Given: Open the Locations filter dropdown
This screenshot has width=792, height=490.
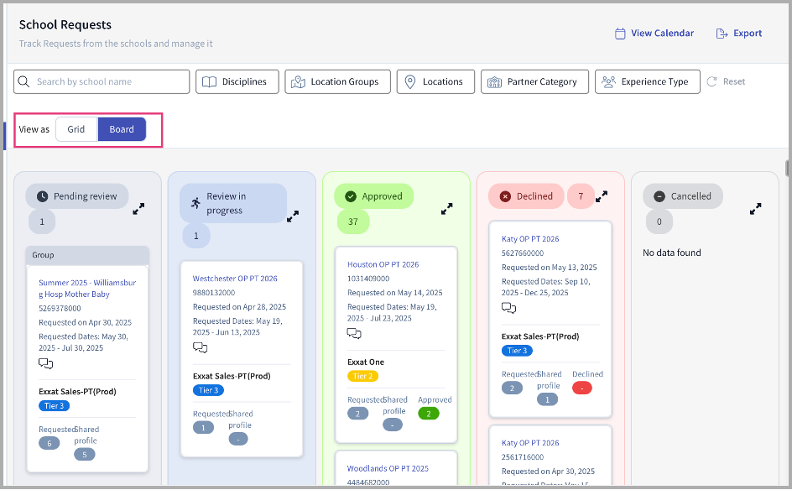Looking at the screenshot, I should pos(435,82).
